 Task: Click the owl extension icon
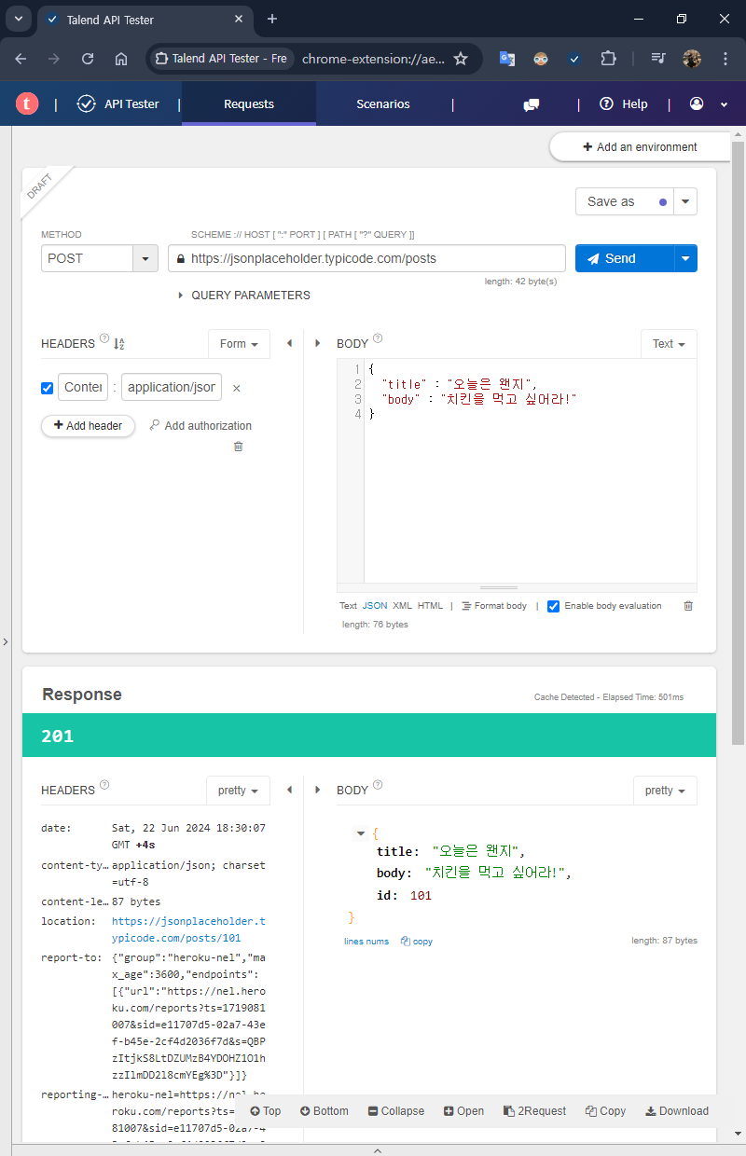coord(541,58)
